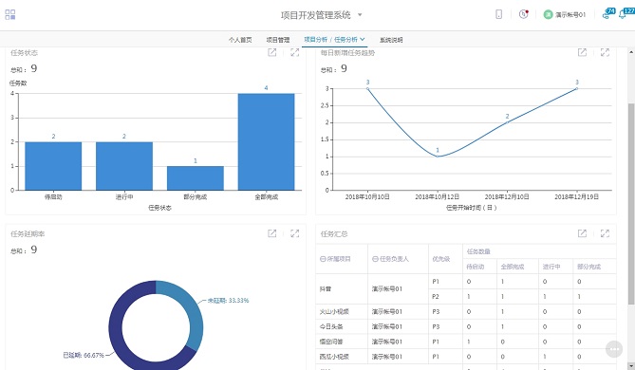The width and height of the screenshot is (635, 370).
Task: Click the 部分完成 table column header
Action: [x=594, y=267]
